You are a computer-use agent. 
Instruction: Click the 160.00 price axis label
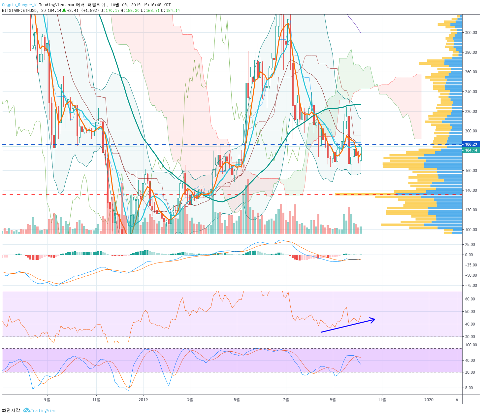(471, 170)
